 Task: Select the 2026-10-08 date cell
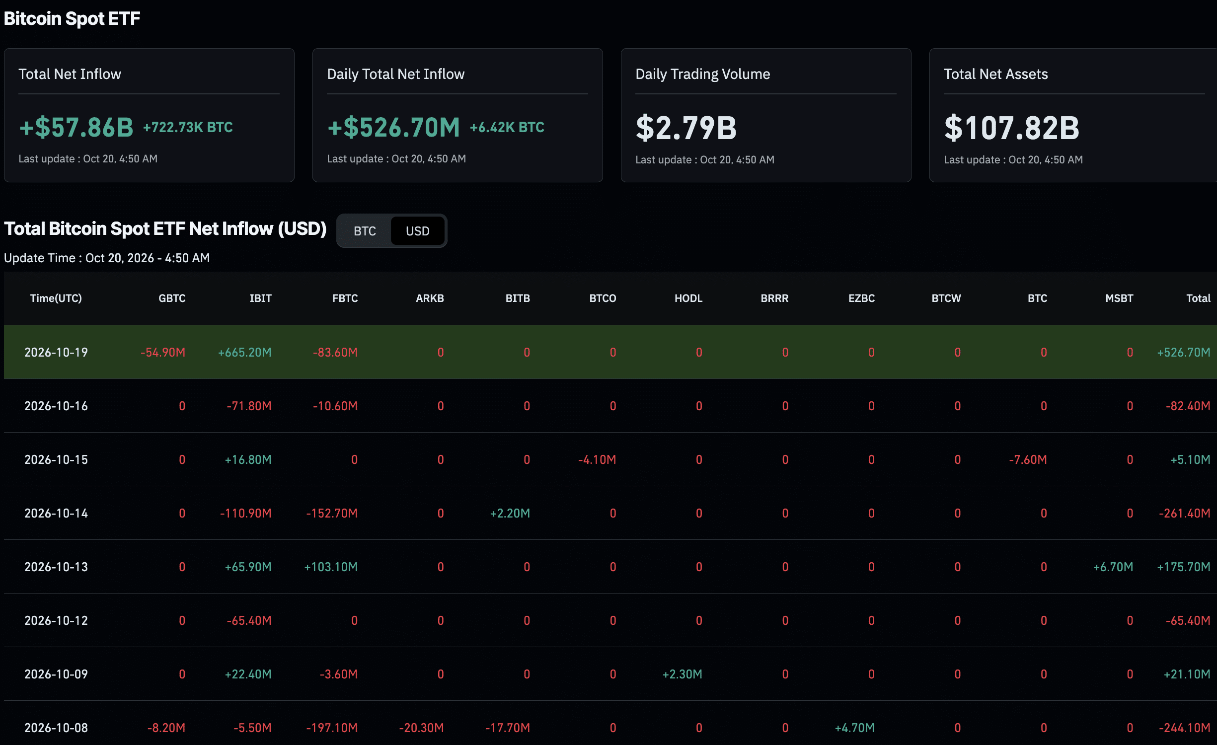[x=56, y=728]
